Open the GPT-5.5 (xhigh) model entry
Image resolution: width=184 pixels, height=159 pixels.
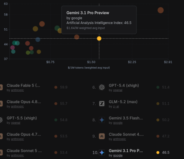22,118
